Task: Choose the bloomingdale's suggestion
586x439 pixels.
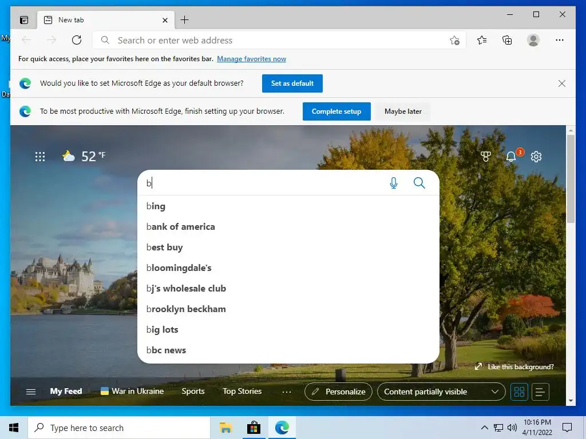Action: tap(288, 268)
